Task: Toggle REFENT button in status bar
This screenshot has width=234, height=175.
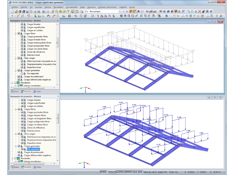Action: click(129, 172)
